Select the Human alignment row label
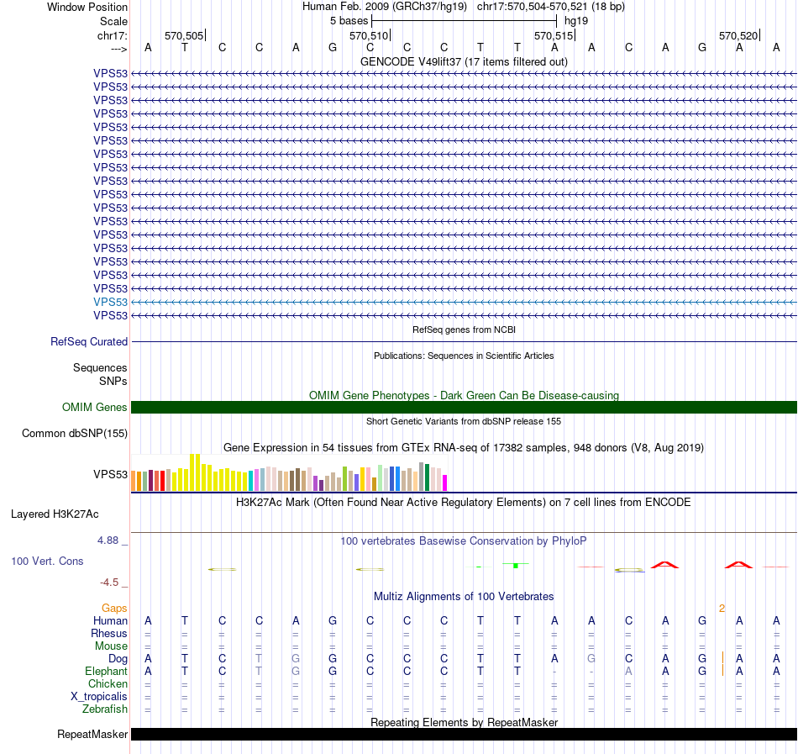The width and height of the screenshot is (798, 754). pyautogui.click(x=110, y=620)
